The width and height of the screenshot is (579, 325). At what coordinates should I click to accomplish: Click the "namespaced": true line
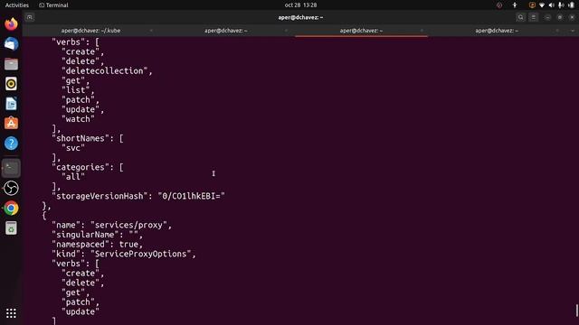[97, 245]
